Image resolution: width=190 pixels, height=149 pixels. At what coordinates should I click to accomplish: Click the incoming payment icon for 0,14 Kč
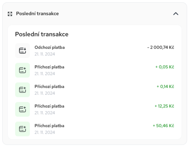[22, 90]
